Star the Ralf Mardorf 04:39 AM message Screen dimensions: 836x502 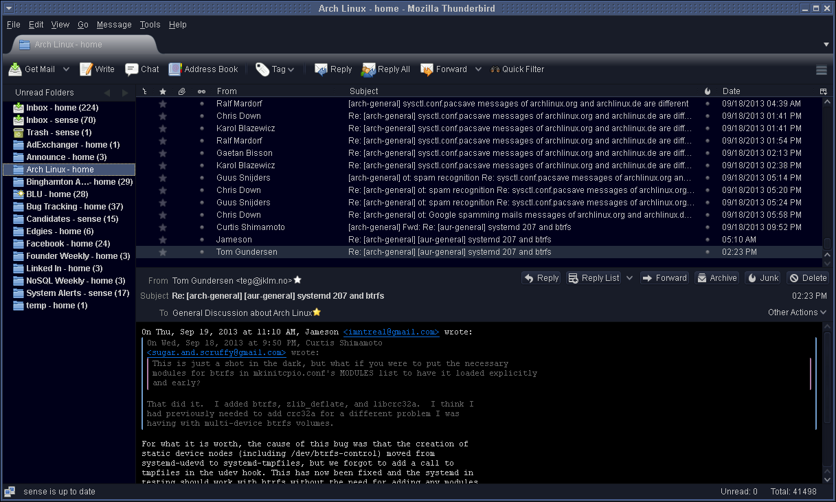coord(163,104)
